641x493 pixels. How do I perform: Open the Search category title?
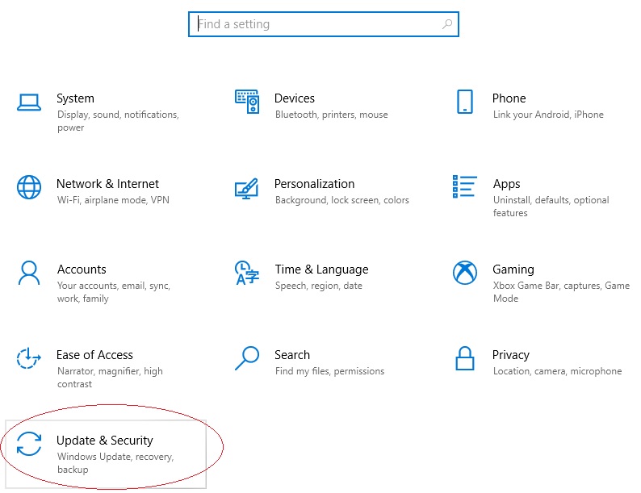tap(292, 355)
